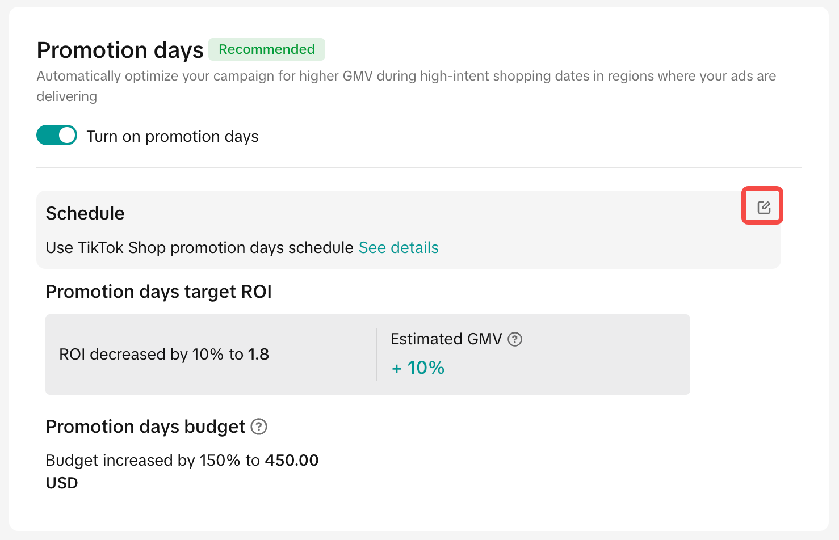Viewport: 839px width, 540px height.
Task: Click the "ROI decreased by 10%" text
Action: tap(141, 355)
